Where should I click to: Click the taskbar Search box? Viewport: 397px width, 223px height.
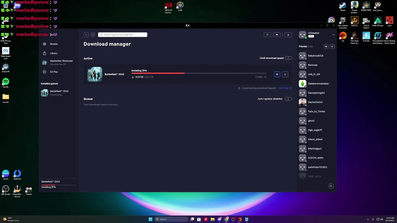pyautogui.click(x=171, y=219)
